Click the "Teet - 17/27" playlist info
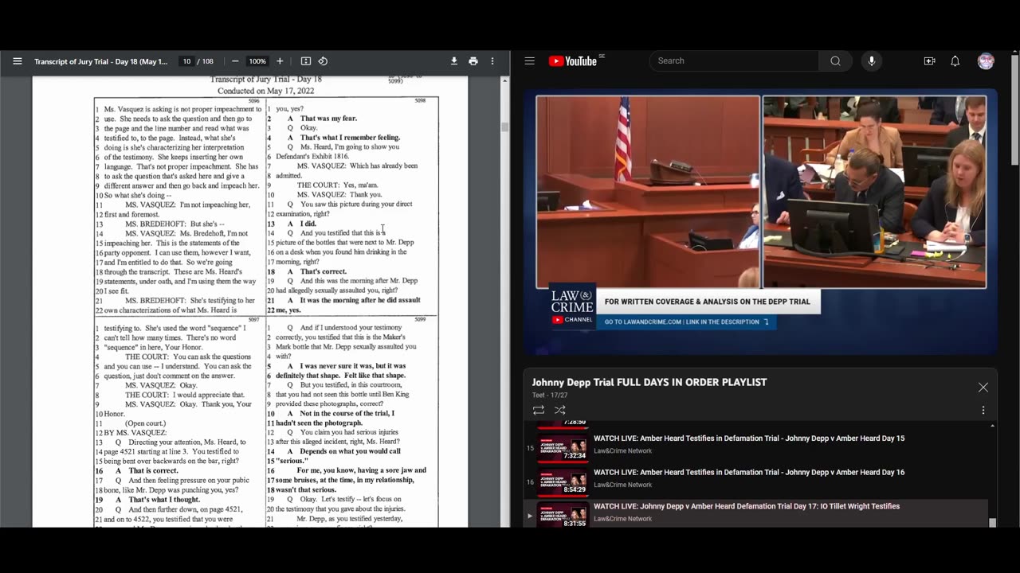 tap(550, 396)
